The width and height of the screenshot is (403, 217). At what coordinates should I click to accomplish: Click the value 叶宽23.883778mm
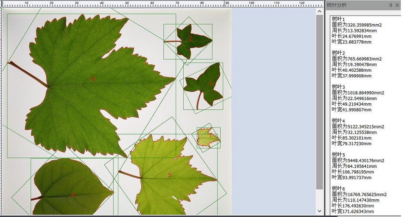coord(351,41)
